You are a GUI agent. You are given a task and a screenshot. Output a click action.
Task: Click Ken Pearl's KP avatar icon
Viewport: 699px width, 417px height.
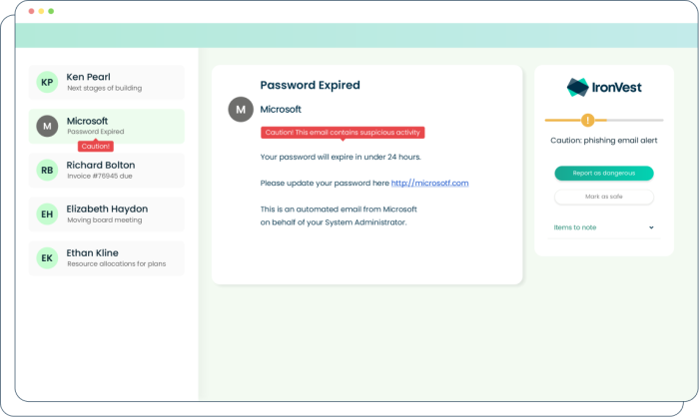tap(47, 82)
